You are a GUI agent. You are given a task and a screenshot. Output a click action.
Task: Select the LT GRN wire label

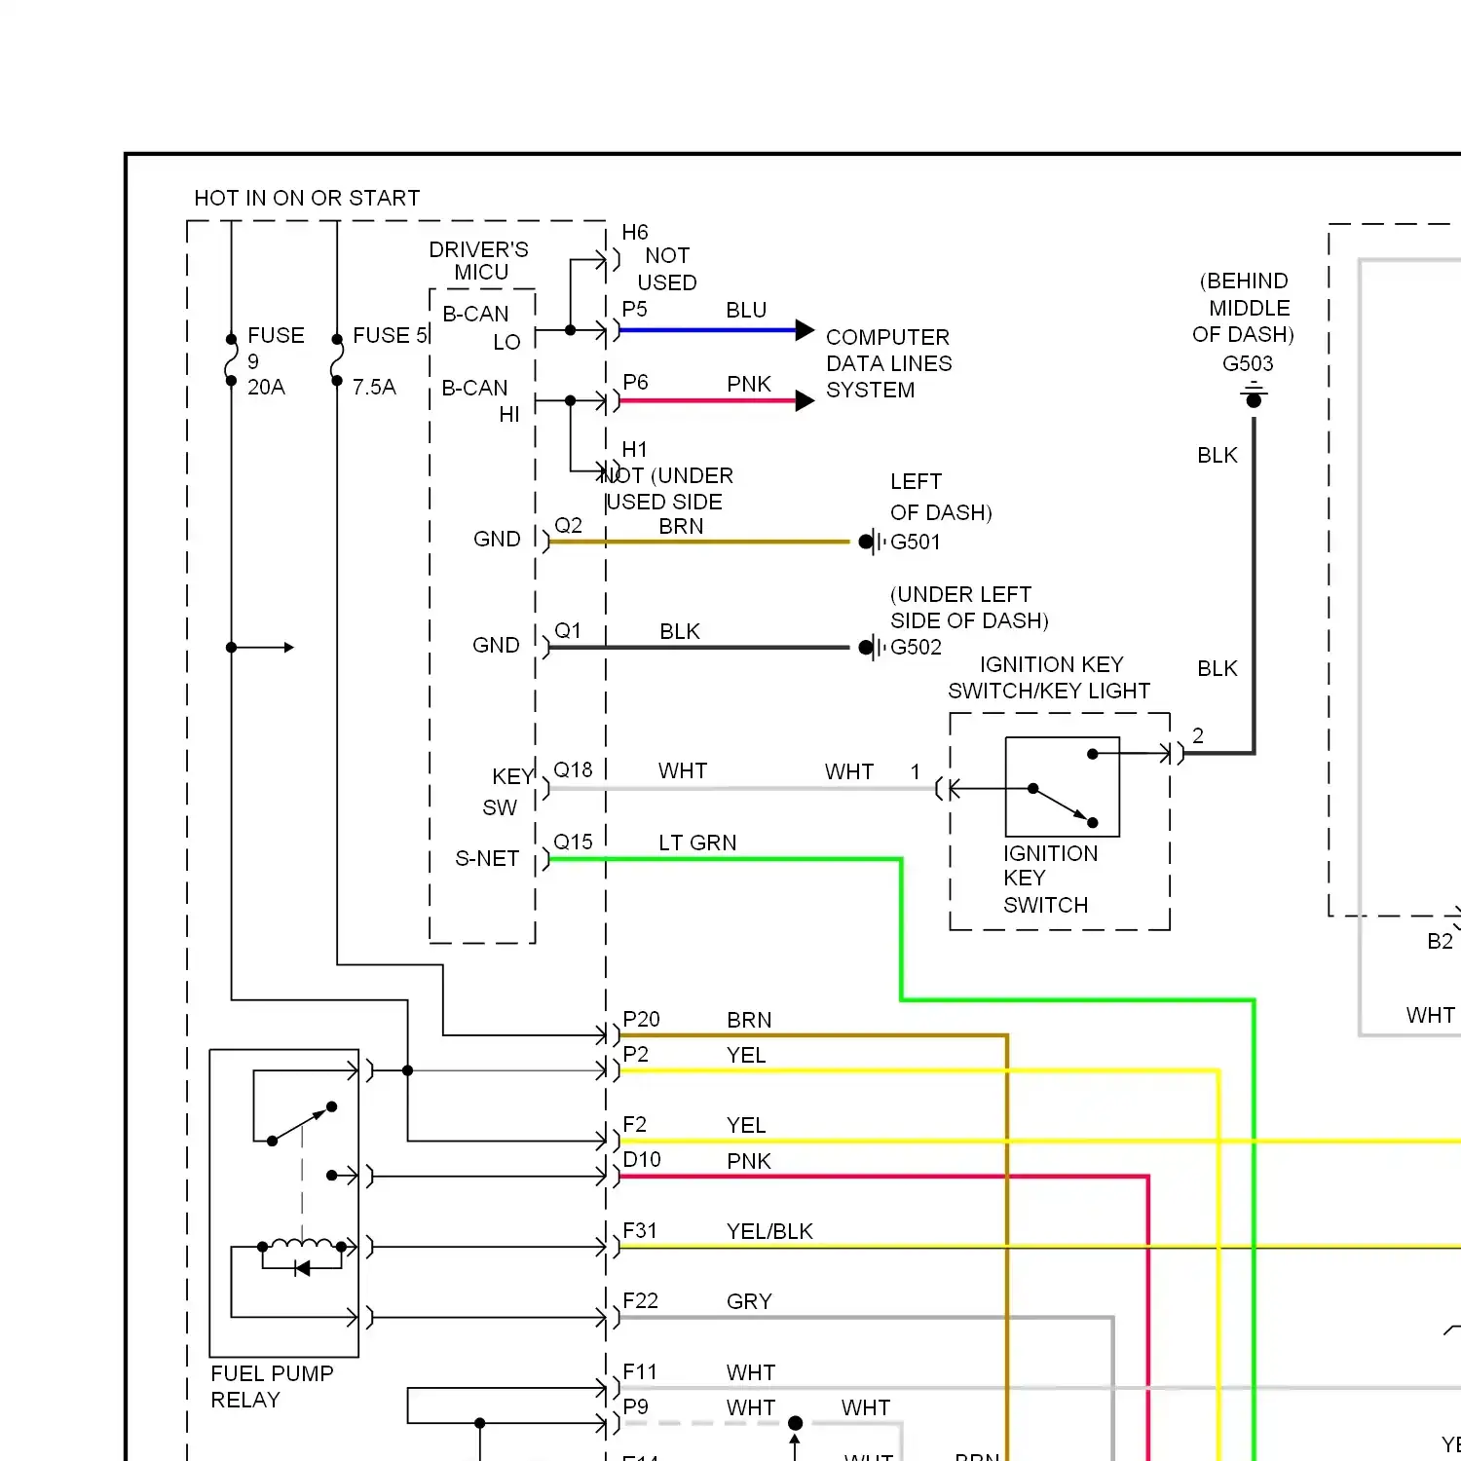tap(697, 843)
